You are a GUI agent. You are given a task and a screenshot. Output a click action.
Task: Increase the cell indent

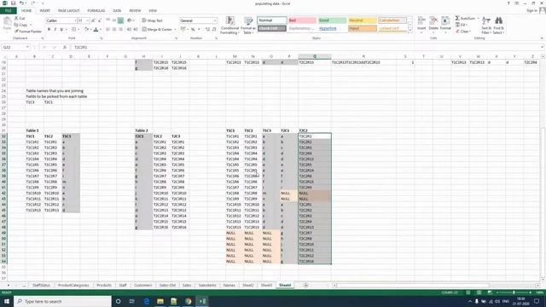(x=136, y=30)
